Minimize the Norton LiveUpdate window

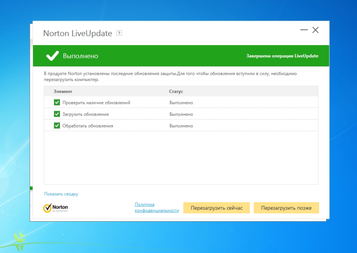pos(304,30)
